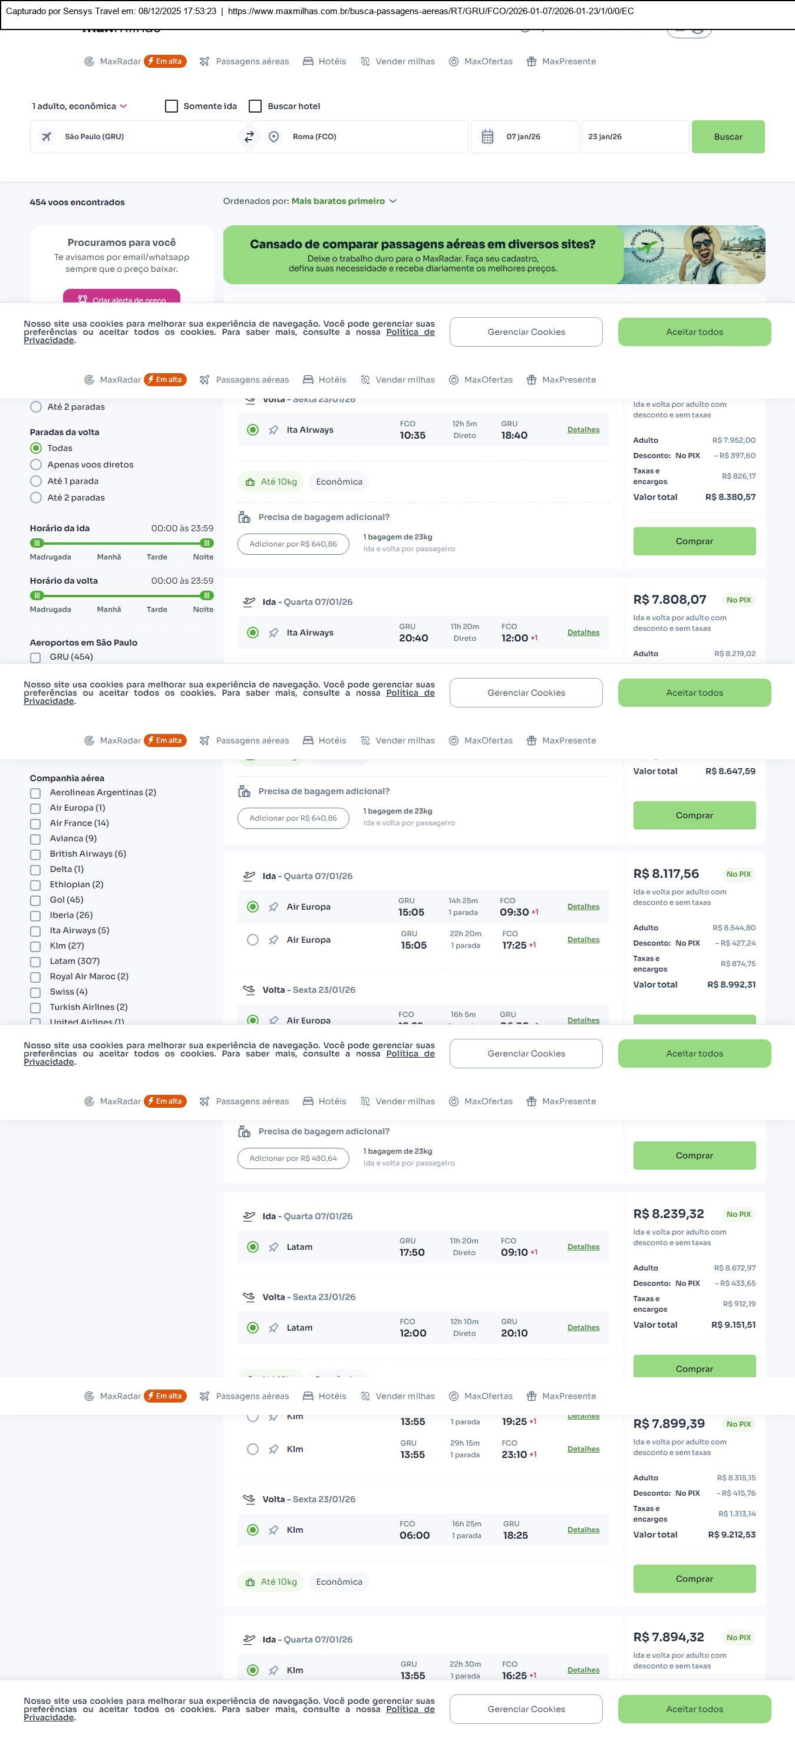Click the Hotéis bed icon in top menu
Screen dimensions: 795x1738
308,61
